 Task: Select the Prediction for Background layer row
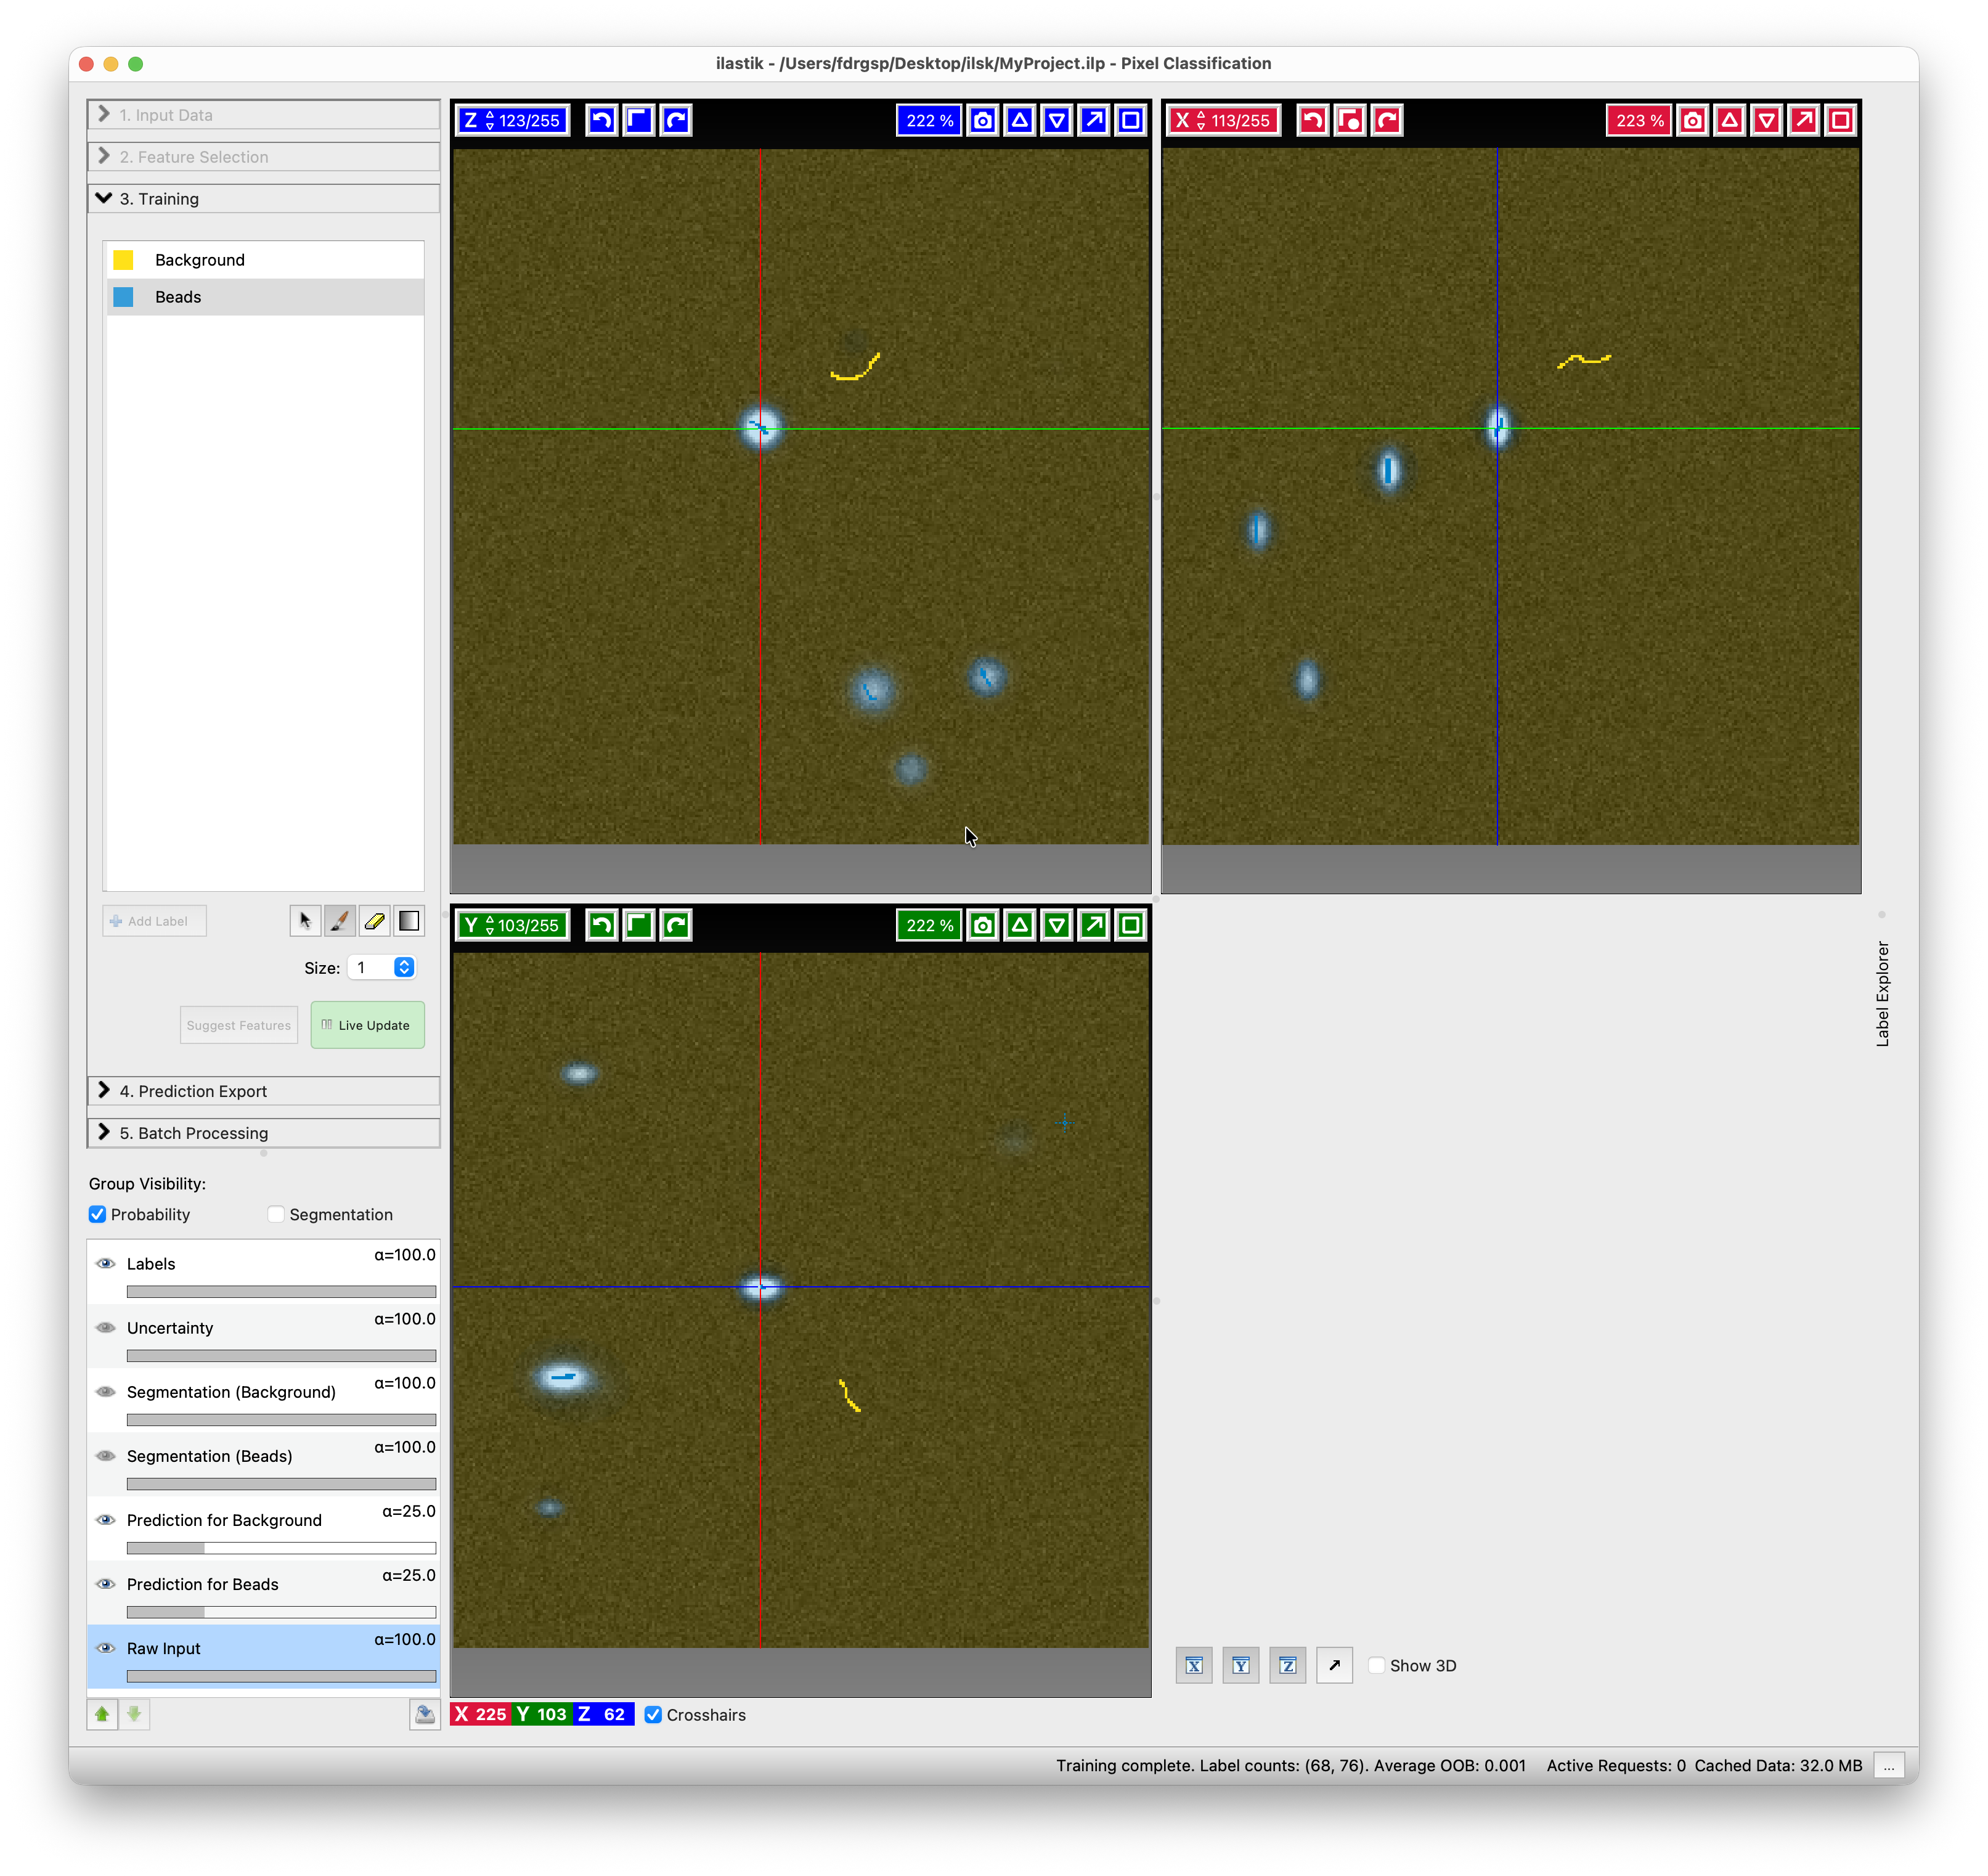point(264,1528)
